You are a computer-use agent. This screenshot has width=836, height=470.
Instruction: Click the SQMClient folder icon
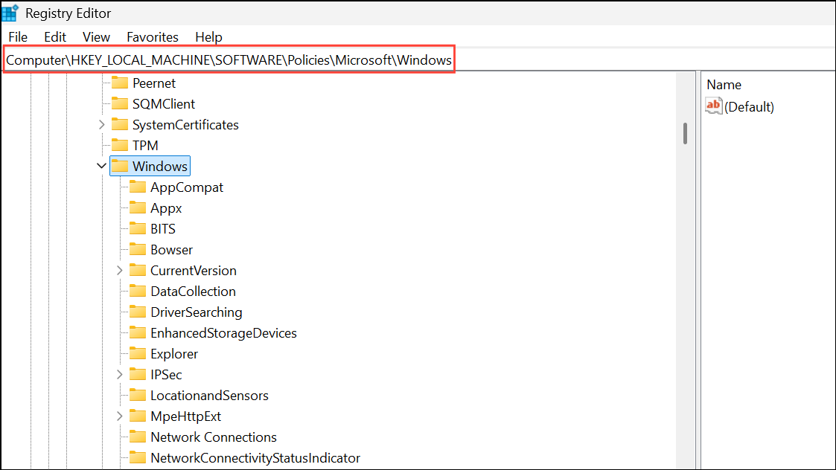click(119, 103)
